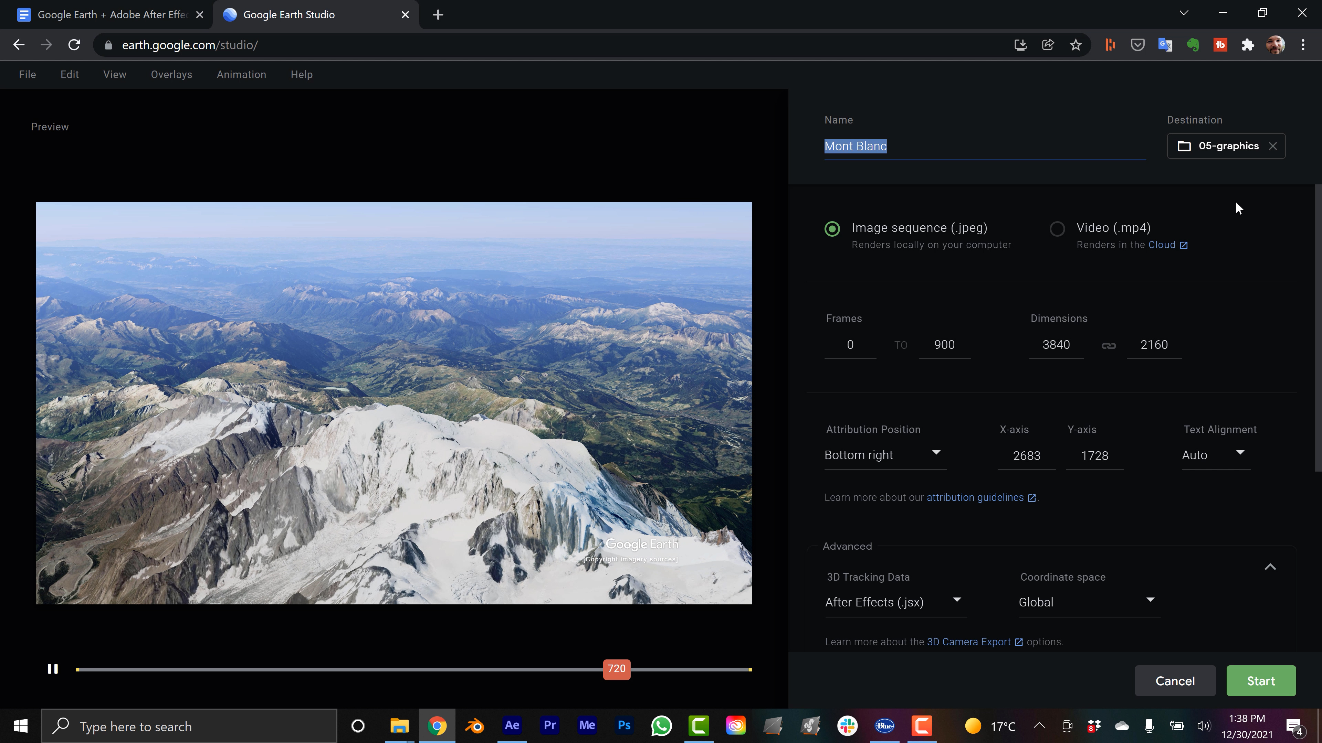Image resolution: width=1322 pixels, height=743 pixels.
Task: Open the TubeBuddy browser extension
Action: (x=1220, y=45)
